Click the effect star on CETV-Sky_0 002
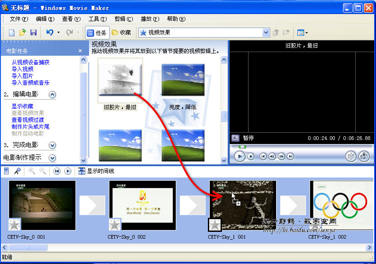376x264 pixels. tap(115, 225)
